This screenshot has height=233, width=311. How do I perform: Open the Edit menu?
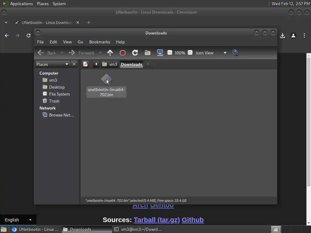53,42
